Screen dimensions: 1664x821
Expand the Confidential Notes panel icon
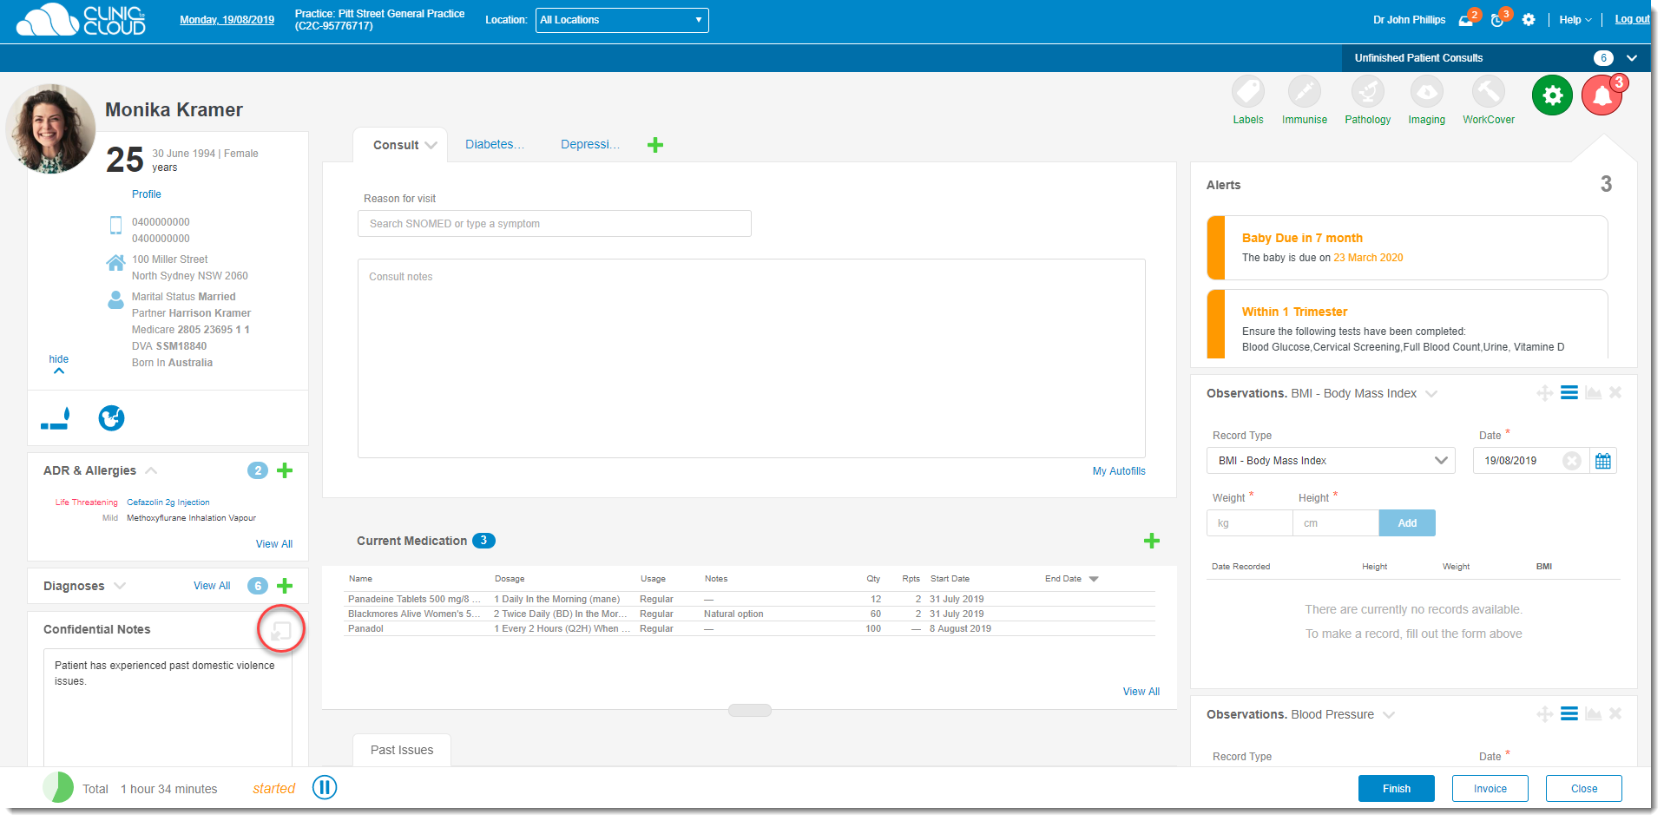click(281, 630)
